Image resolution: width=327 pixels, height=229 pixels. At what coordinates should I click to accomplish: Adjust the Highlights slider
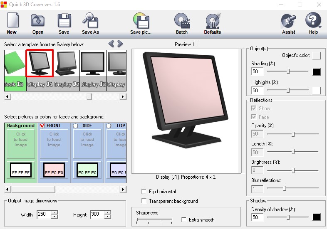click(x=288, y=90)
